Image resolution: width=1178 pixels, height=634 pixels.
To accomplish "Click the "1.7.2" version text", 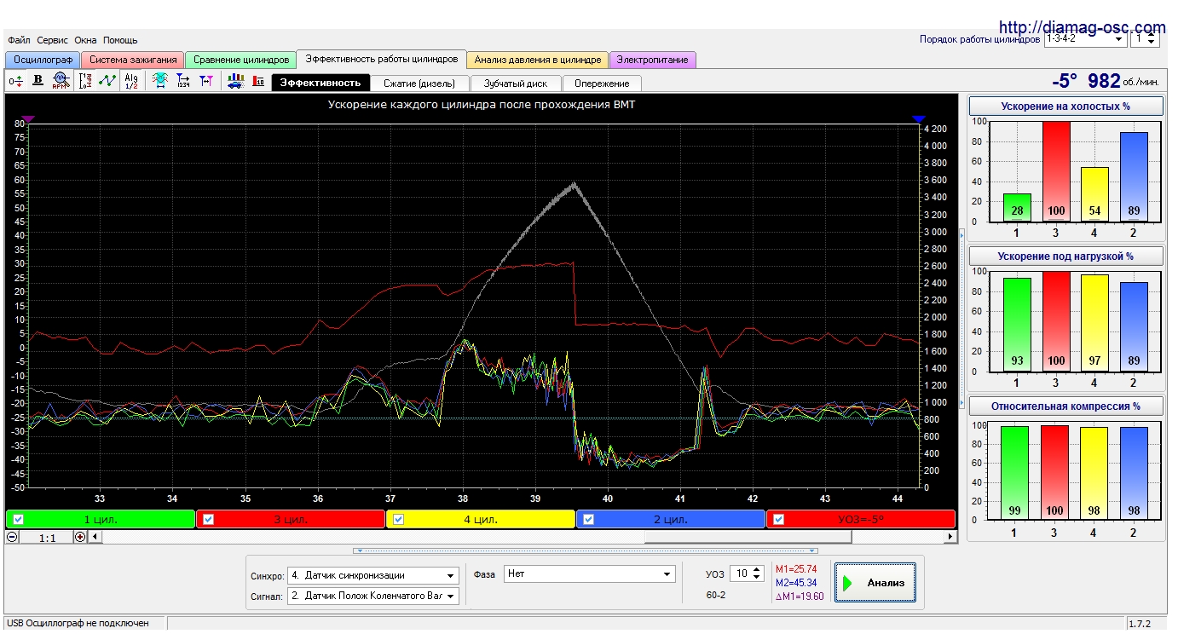I will pos(1140,625).
